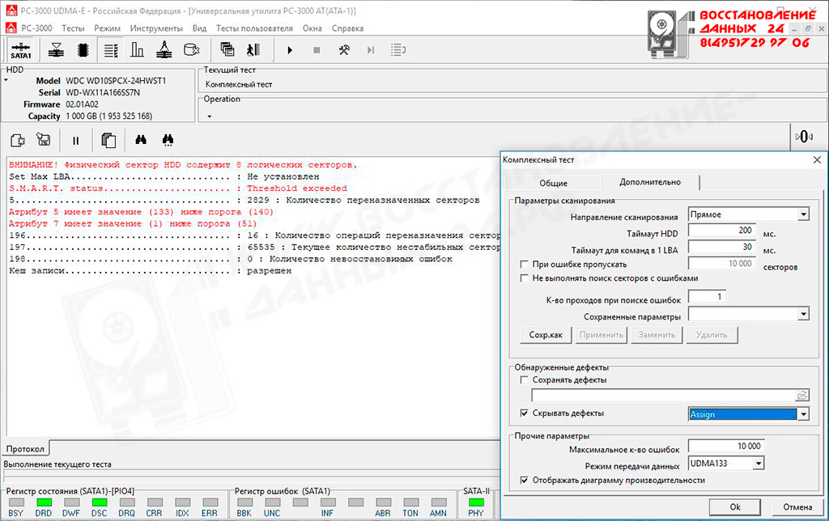Expand the Assign defect hiding dropdown
The image size is (829, 521).
[x=802, y=414]
